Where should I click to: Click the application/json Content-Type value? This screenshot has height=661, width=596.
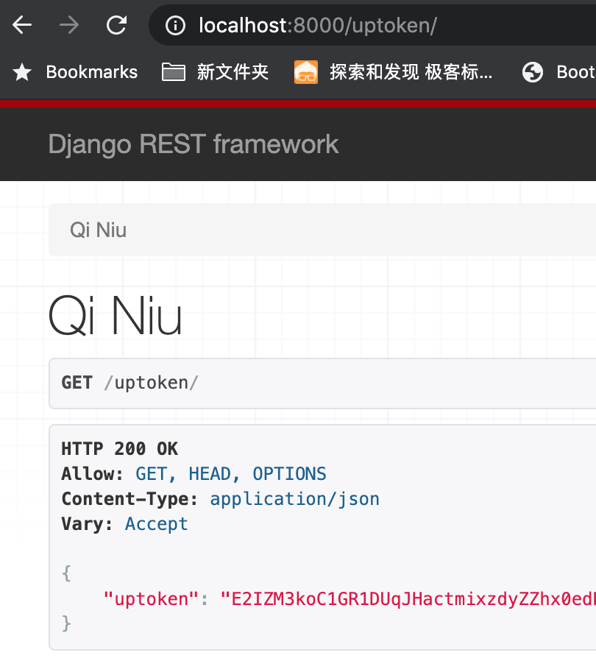coord(294,498)
